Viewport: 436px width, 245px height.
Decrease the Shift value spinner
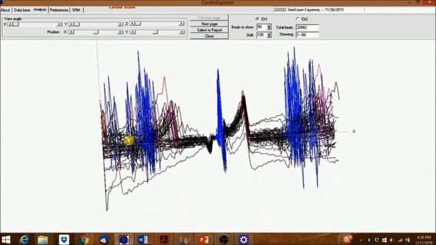pyautogui.click(x=269, y=36)
